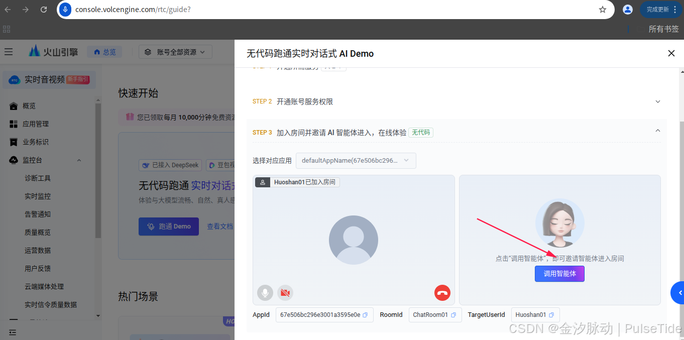Screen dimensions: 684x340
Task: Click the 火山引擎 logo
Action: [x=53, y=51]
